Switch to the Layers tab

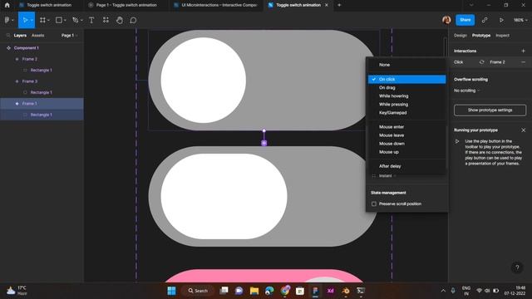(x=20, y=35)
